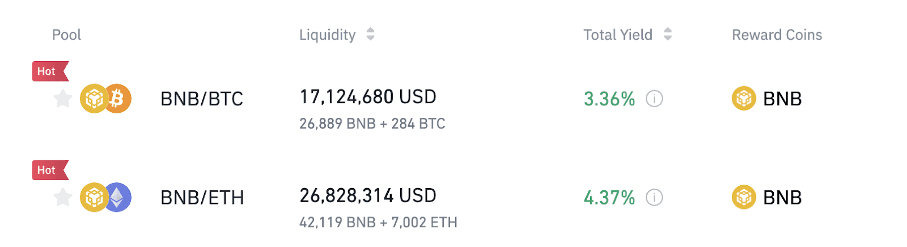Show info for 3.36% yield

pos(654,99)
